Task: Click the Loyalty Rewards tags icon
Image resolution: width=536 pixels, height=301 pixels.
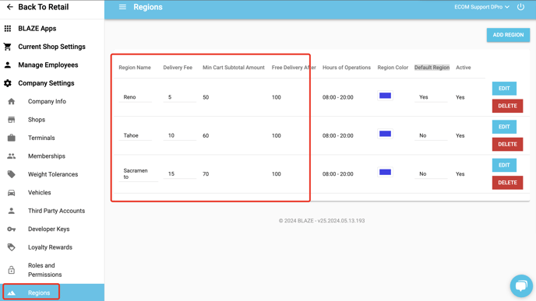Action: [x=11, y=247]
